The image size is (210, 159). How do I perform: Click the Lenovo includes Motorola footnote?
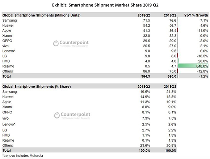[x=23, y=156]
